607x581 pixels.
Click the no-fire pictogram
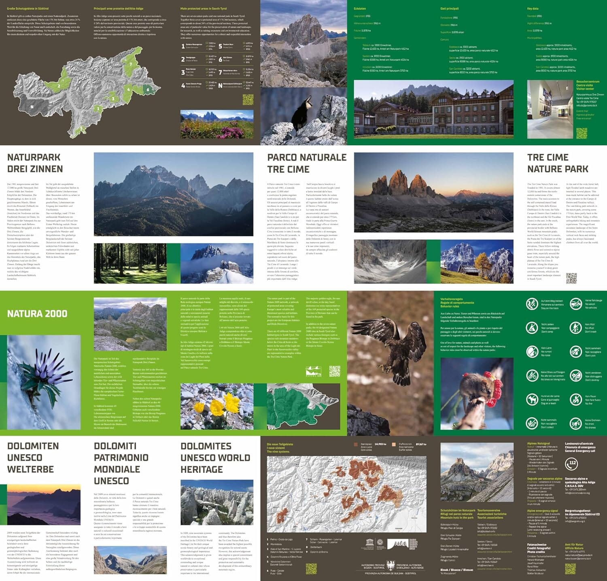576,400
